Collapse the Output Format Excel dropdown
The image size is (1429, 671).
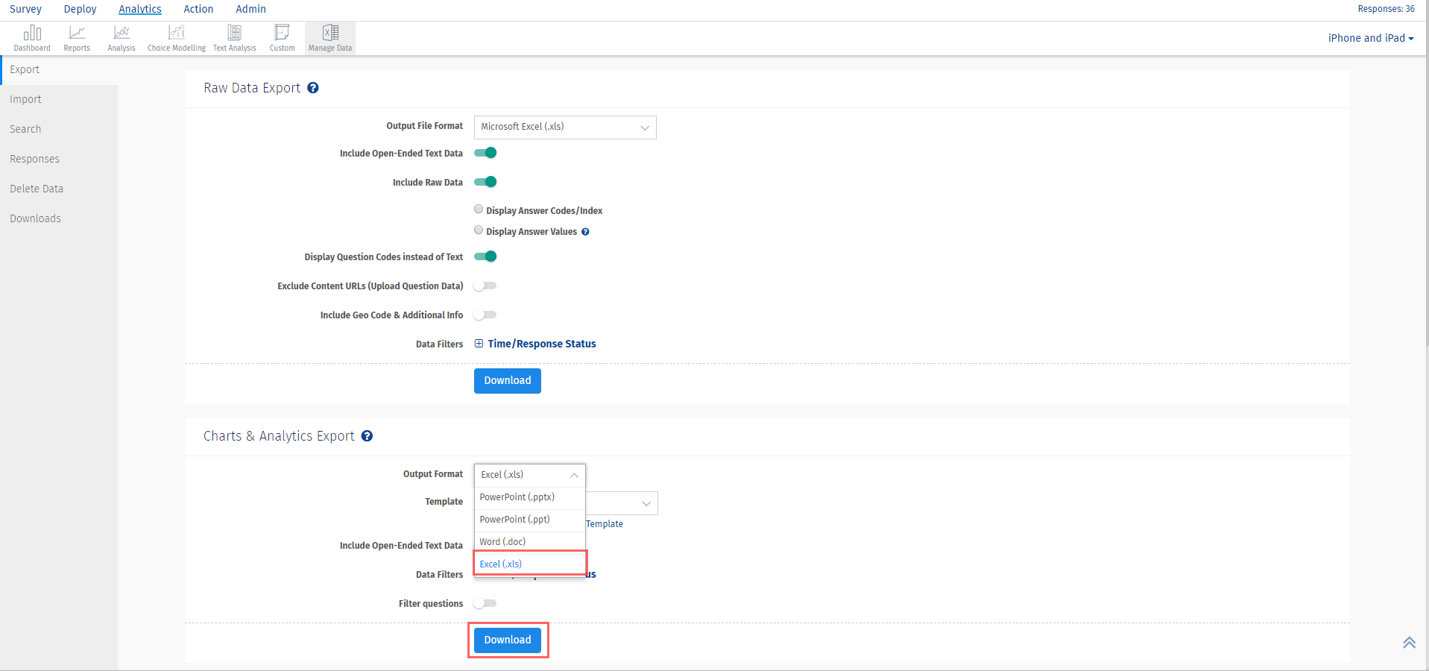[x=530, y=475]
